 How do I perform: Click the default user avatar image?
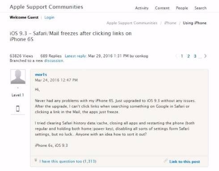18,77
